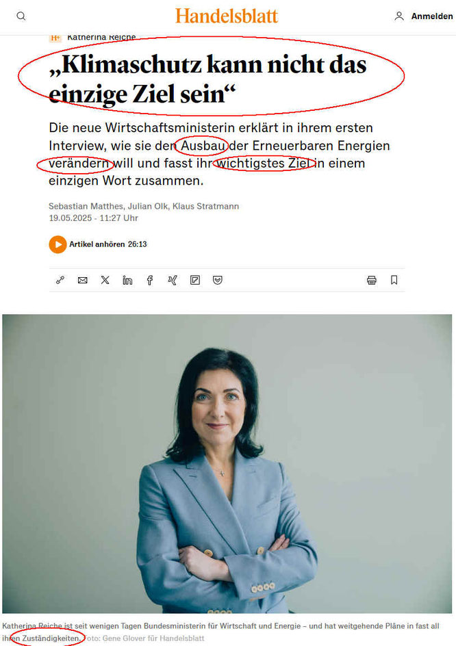Share article on Xing
456x646 pixels.
[173, 280]
